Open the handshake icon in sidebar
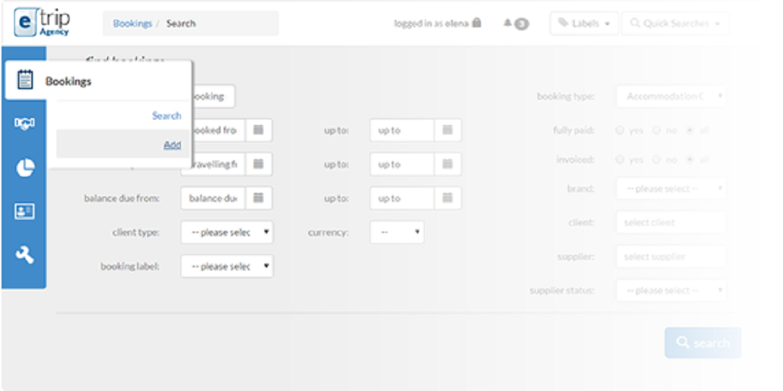This screenshot has height=391, width=783. [x=24, y=124]
